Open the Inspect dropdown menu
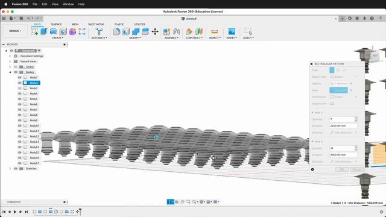 [x=215, y=38]
